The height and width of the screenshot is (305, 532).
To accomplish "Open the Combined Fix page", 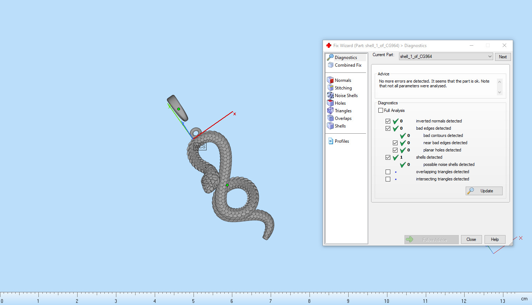I will point(348,65).
